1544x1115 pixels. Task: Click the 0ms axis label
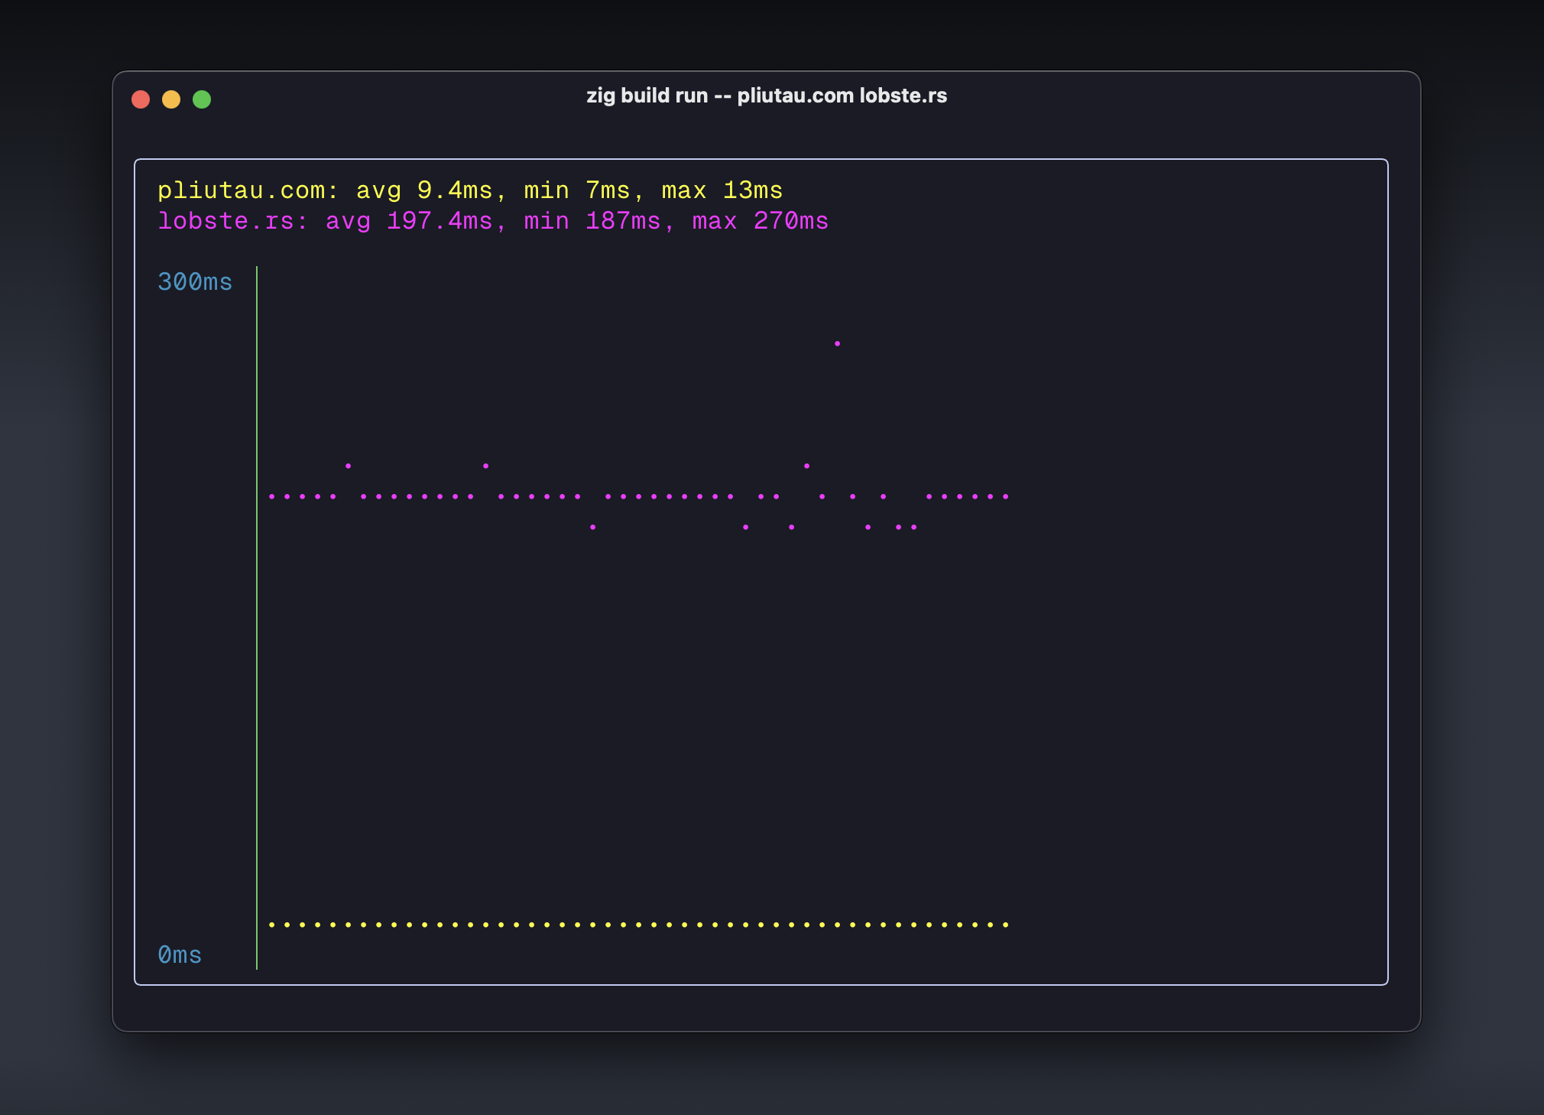tap(180, 955)
